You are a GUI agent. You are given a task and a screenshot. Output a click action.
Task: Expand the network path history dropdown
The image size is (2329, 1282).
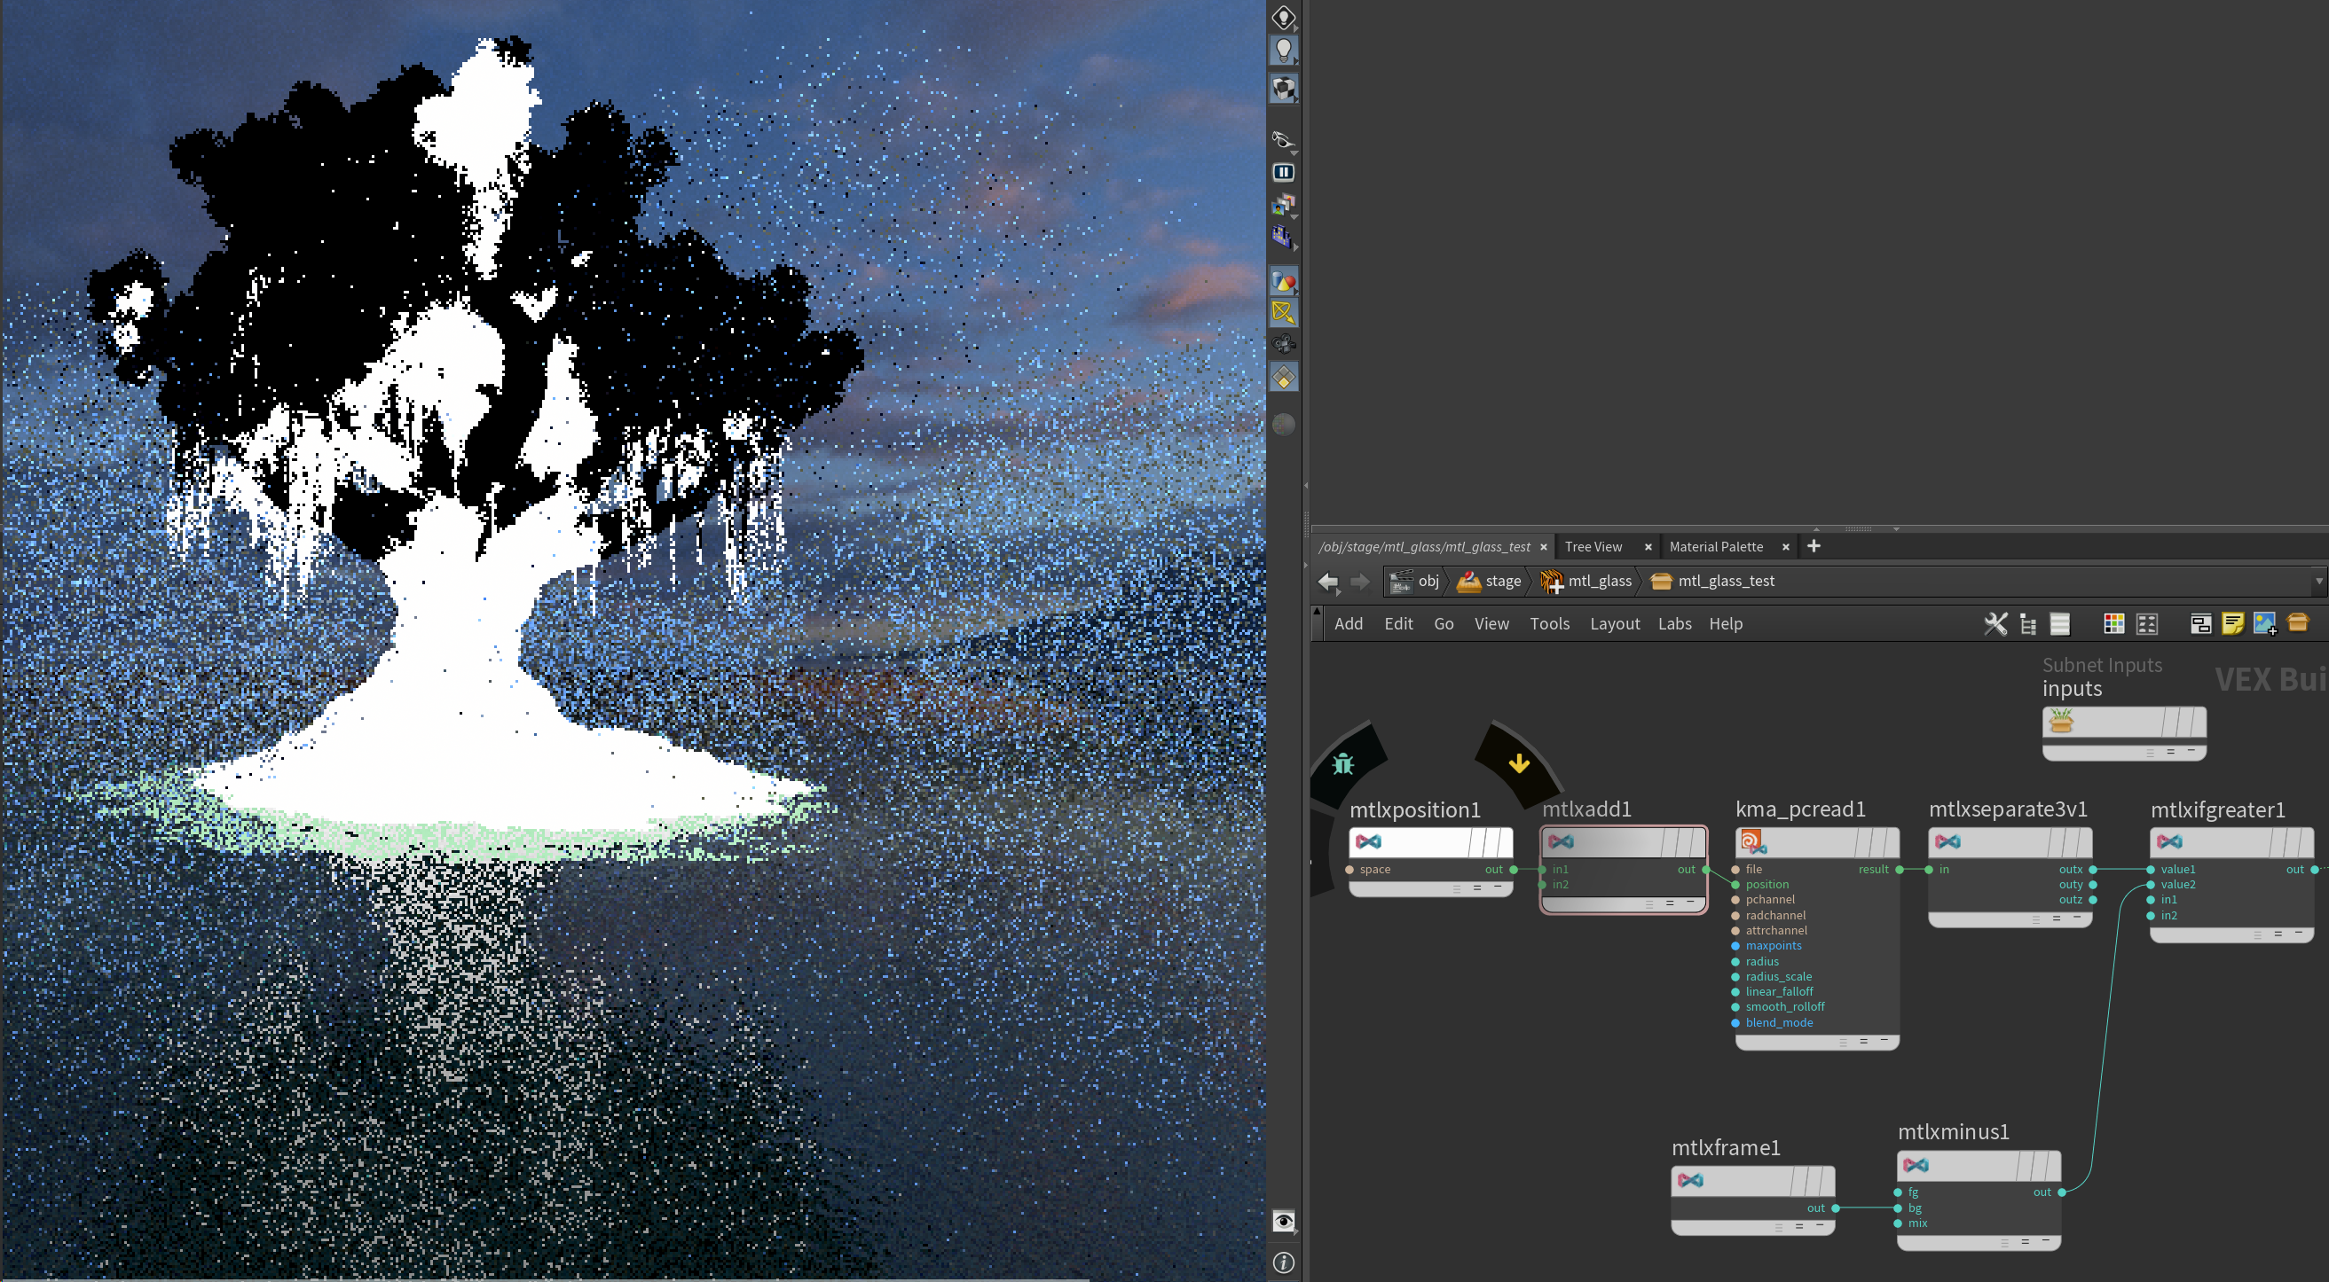(2319, 581)
